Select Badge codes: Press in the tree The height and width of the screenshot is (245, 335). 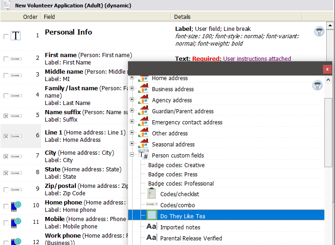click(x=172, y=174)
